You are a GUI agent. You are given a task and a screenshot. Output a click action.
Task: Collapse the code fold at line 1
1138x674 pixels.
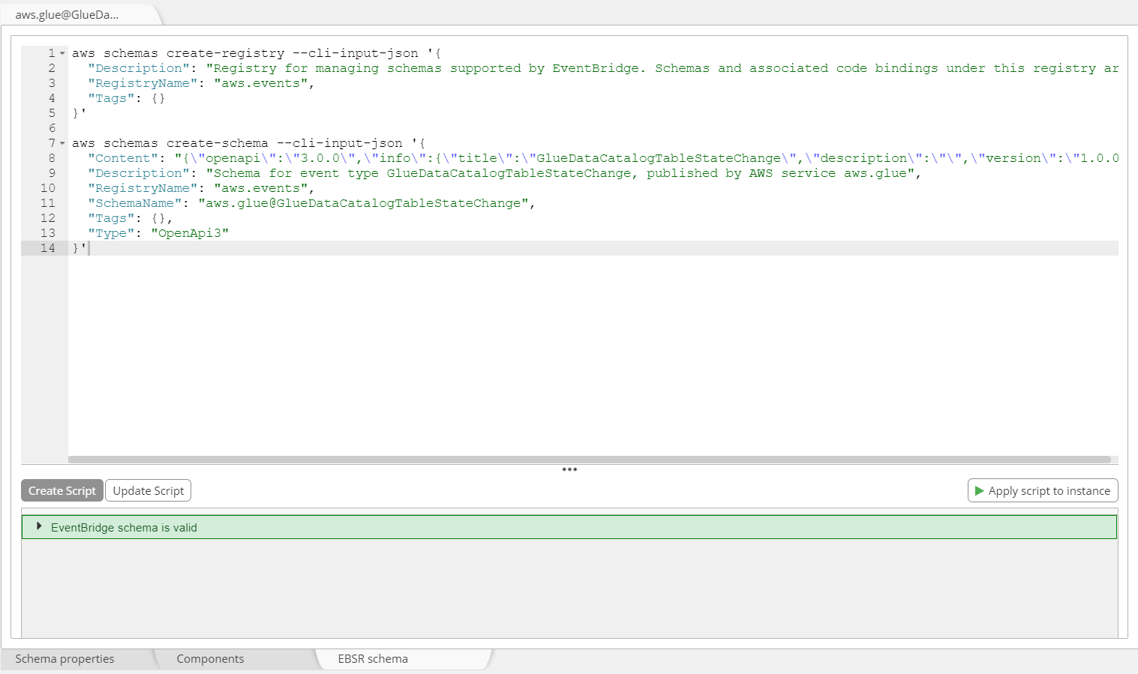pyautogui.click(x=62, y=53)
